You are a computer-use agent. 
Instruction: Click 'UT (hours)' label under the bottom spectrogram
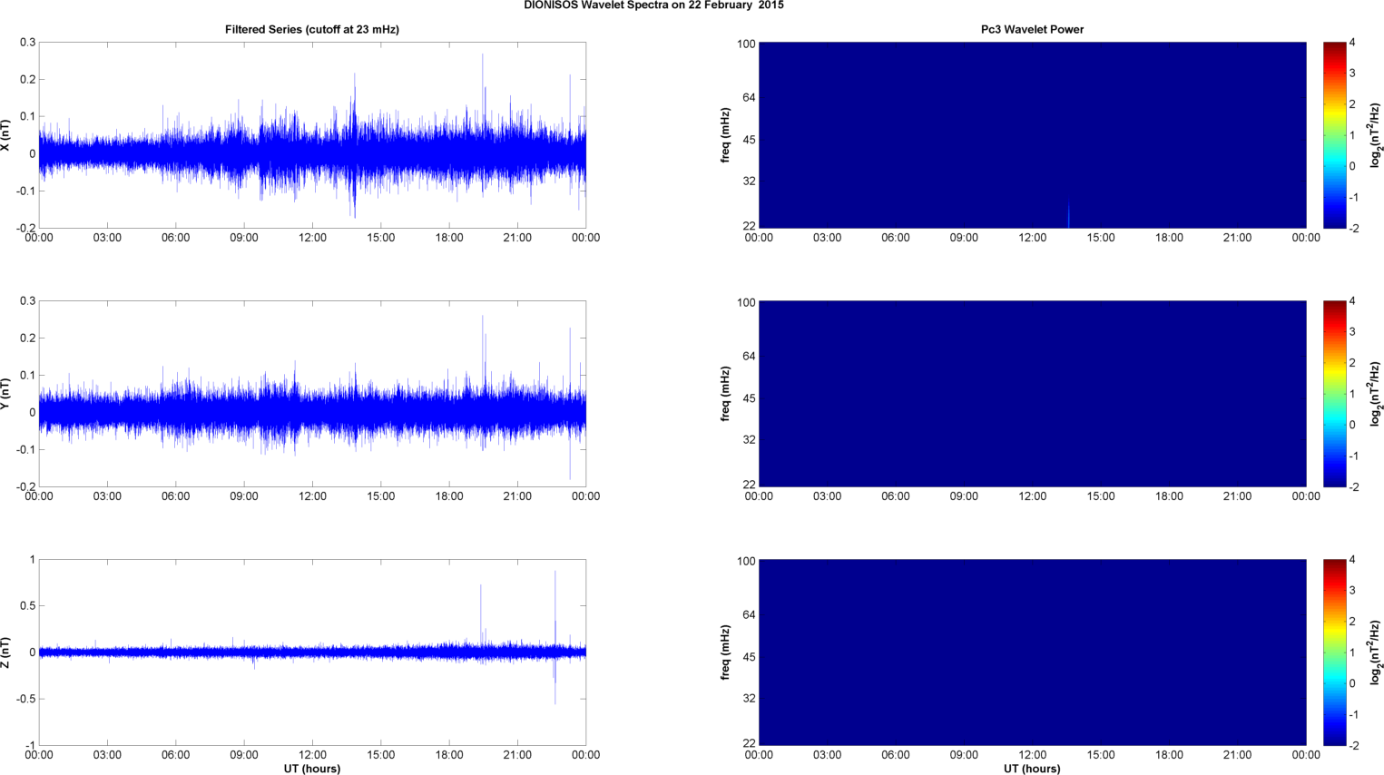[1032, 769]
